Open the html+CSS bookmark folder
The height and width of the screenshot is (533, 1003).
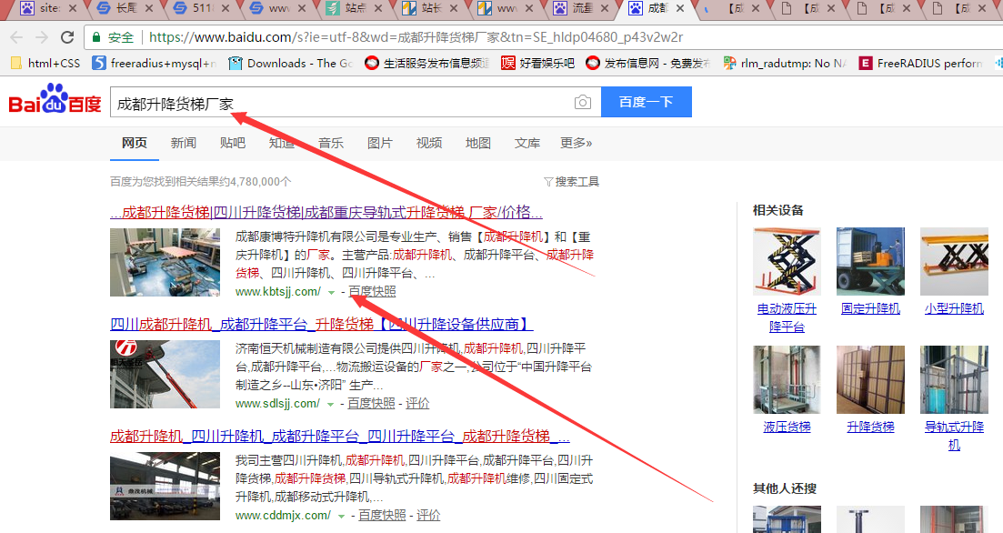tap(45, 63)
